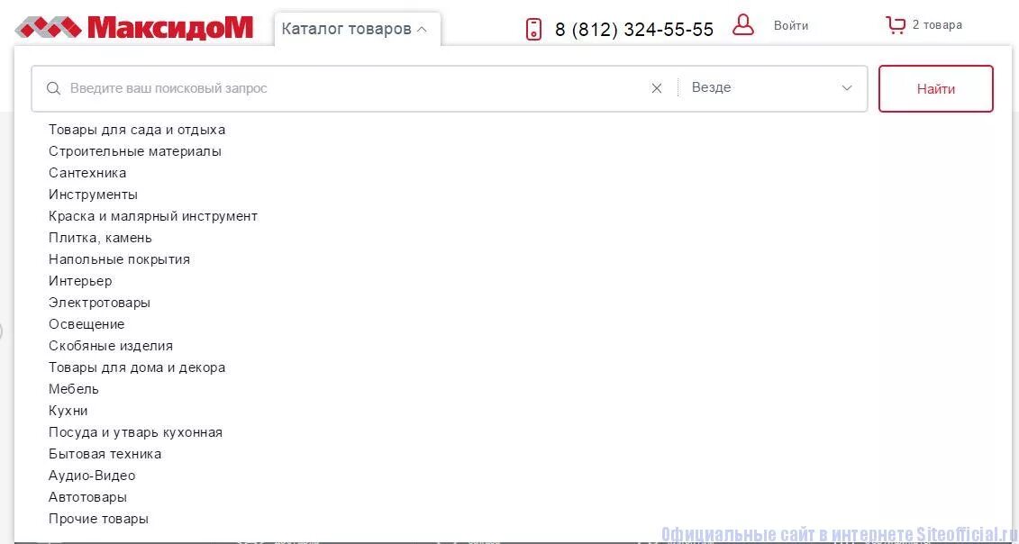Image resolution: width=1019 pixels, height=544 pixels.
Task: Click the 2 товара cart text
Action: [937, 25]
